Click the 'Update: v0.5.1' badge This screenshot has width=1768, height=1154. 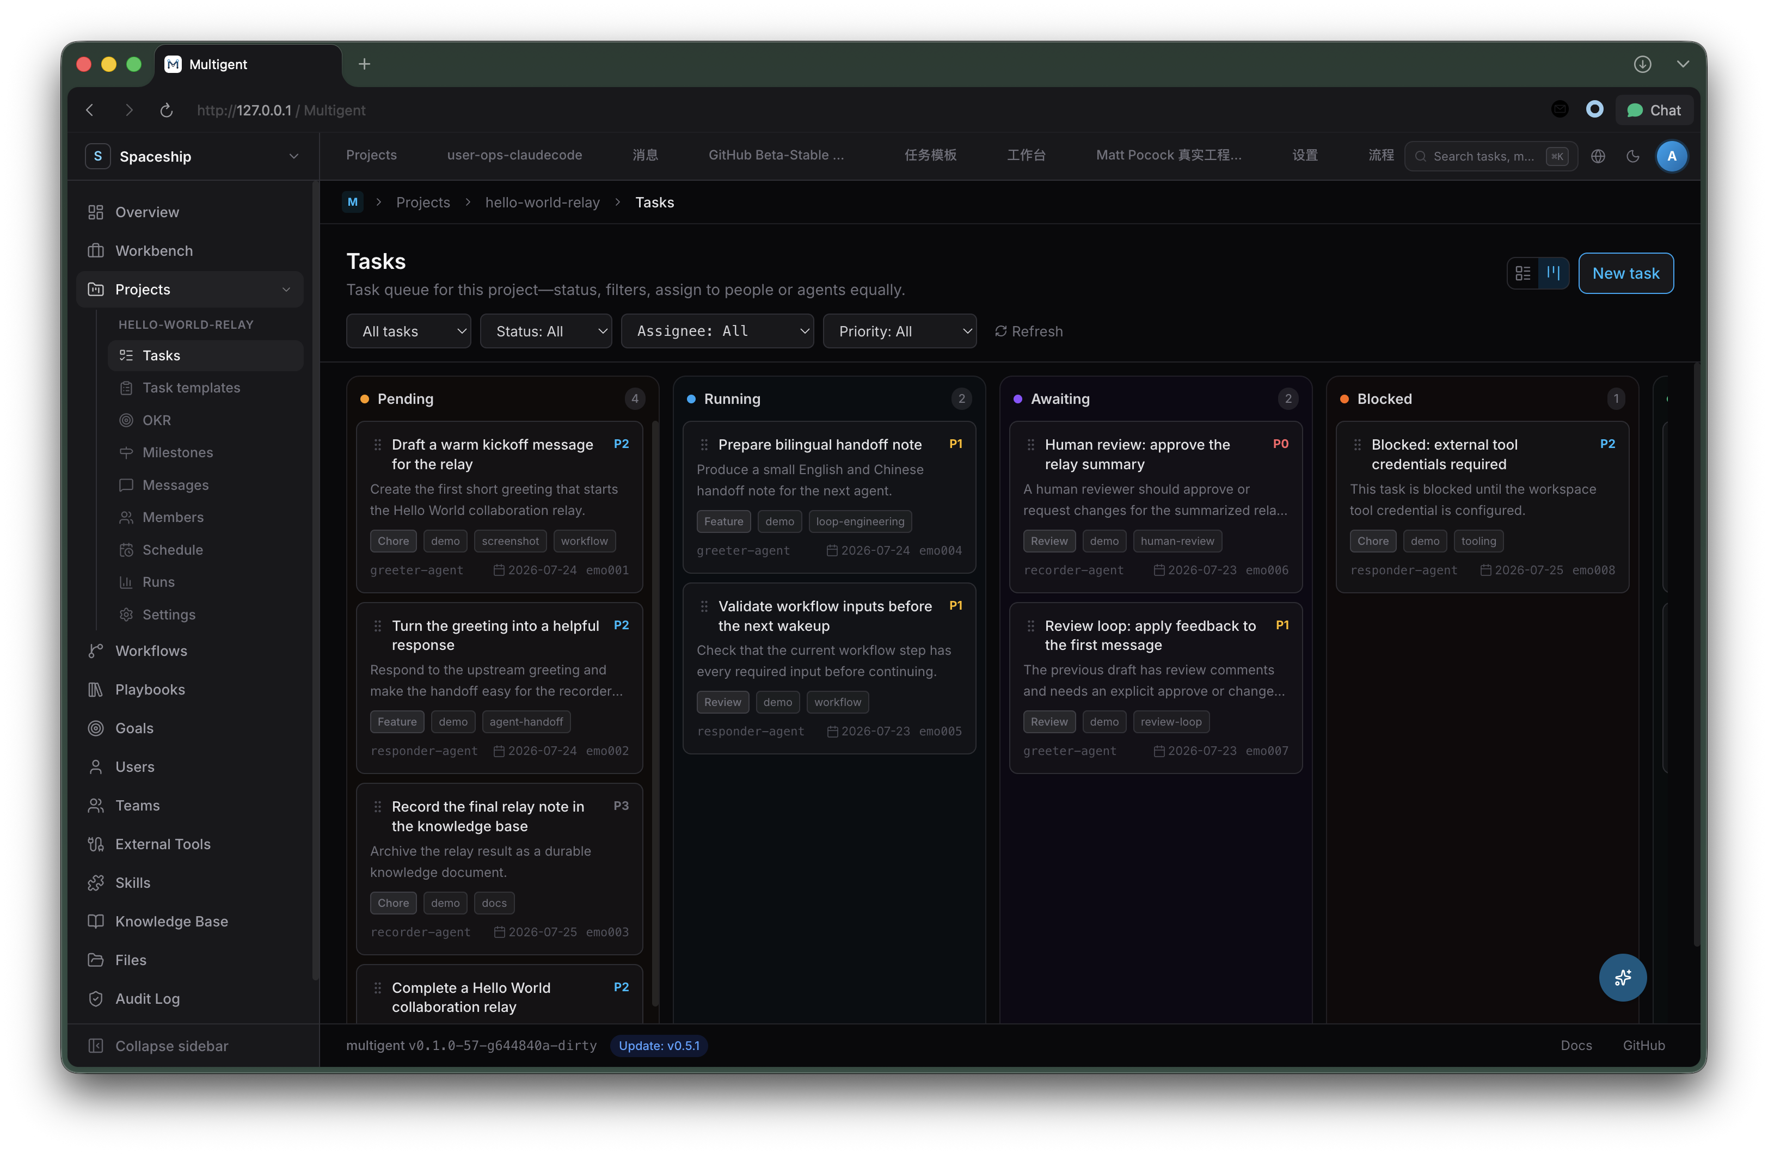[659, 1046]
